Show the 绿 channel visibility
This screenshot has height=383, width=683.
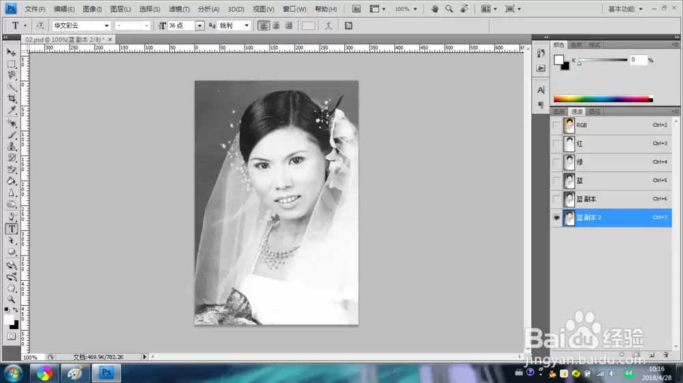click(556, 162)
